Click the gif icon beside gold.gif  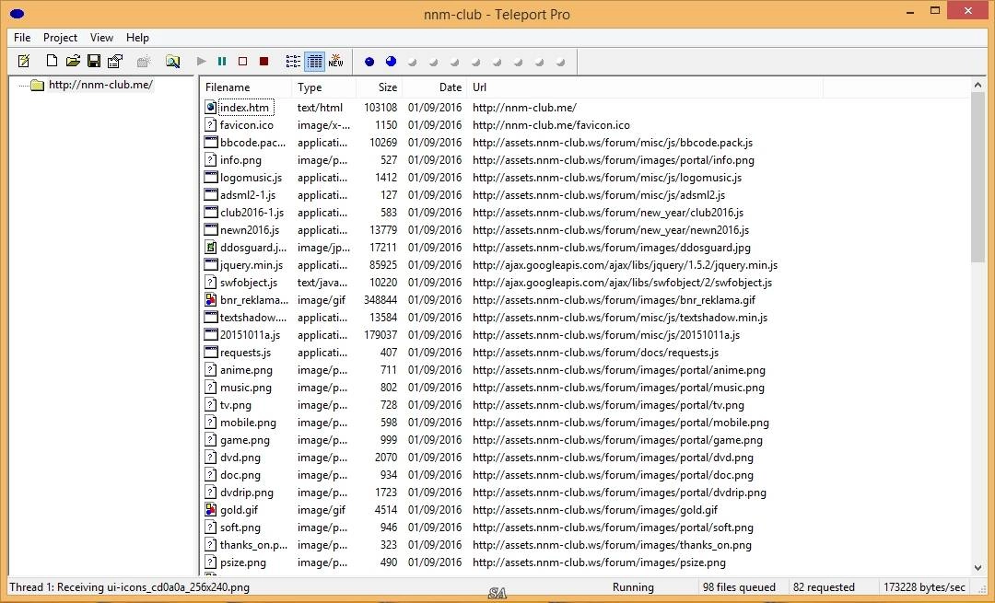click(211, 510)
